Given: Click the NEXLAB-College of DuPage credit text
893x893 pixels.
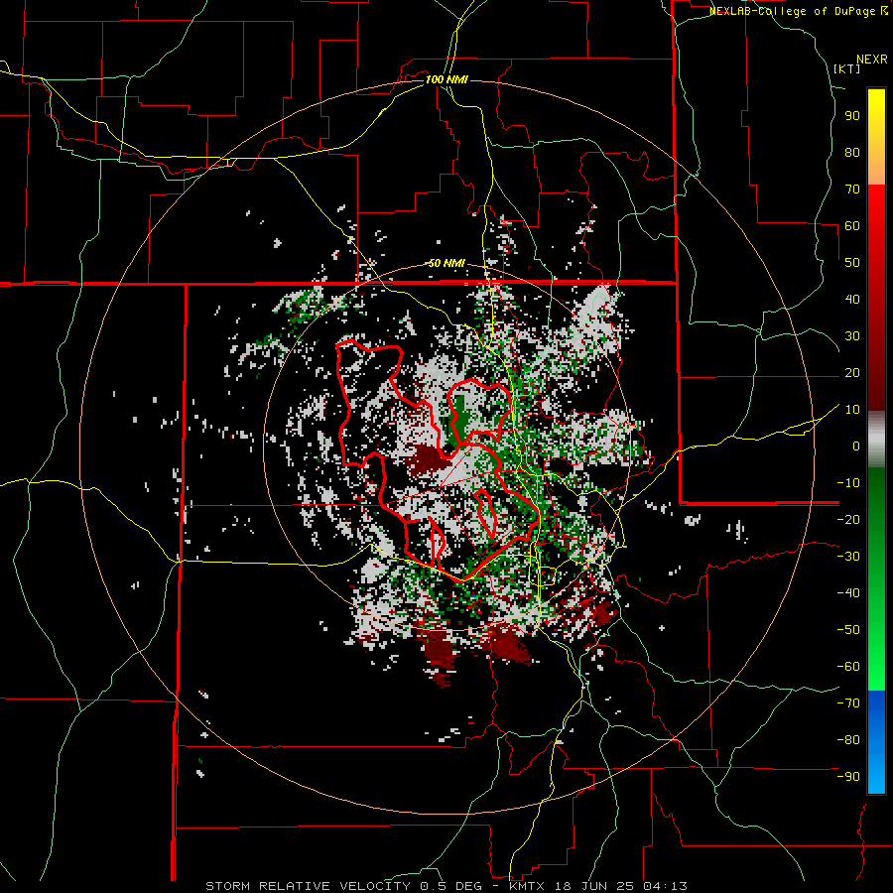Looking at the screenshot, I should coord(793,11).
